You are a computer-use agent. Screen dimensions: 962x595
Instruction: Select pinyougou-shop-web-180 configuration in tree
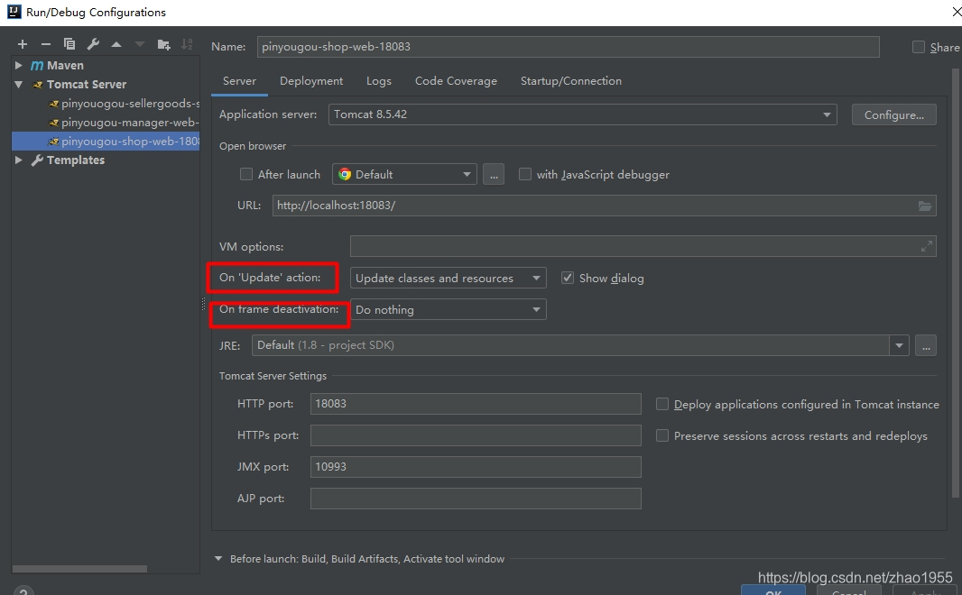106,142
